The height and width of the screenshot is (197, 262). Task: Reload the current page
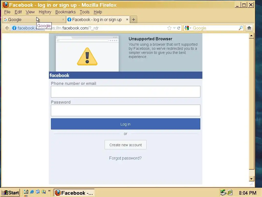pos(179,28)
